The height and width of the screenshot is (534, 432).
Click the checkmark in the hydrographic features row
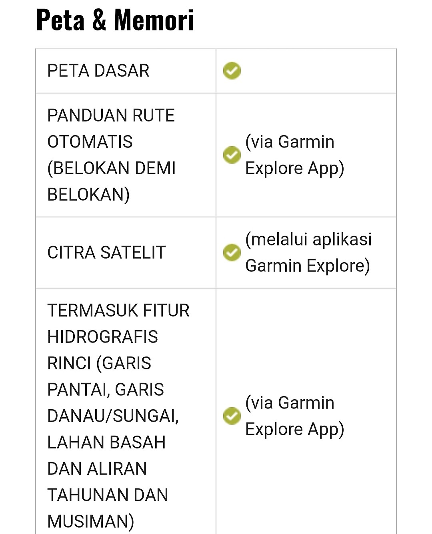tap(232, 416)
